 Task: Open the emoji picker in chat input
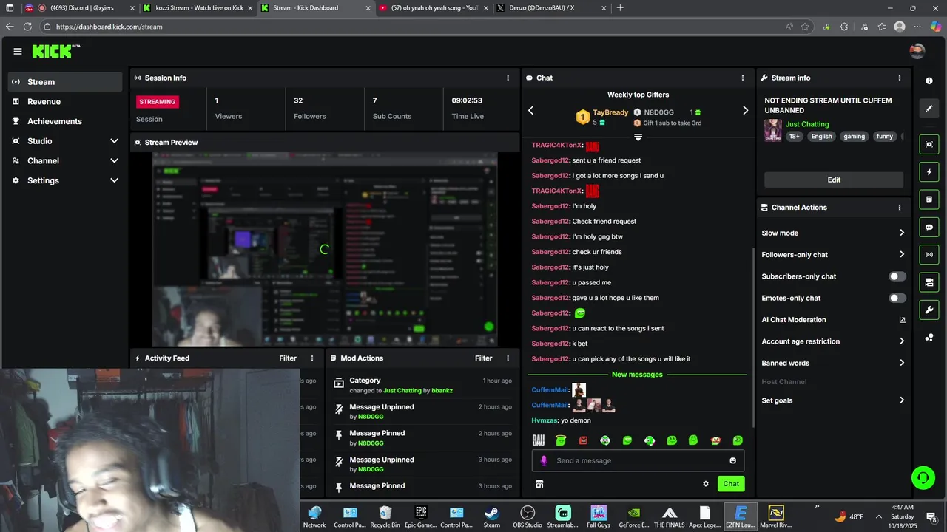click(732, 460)
